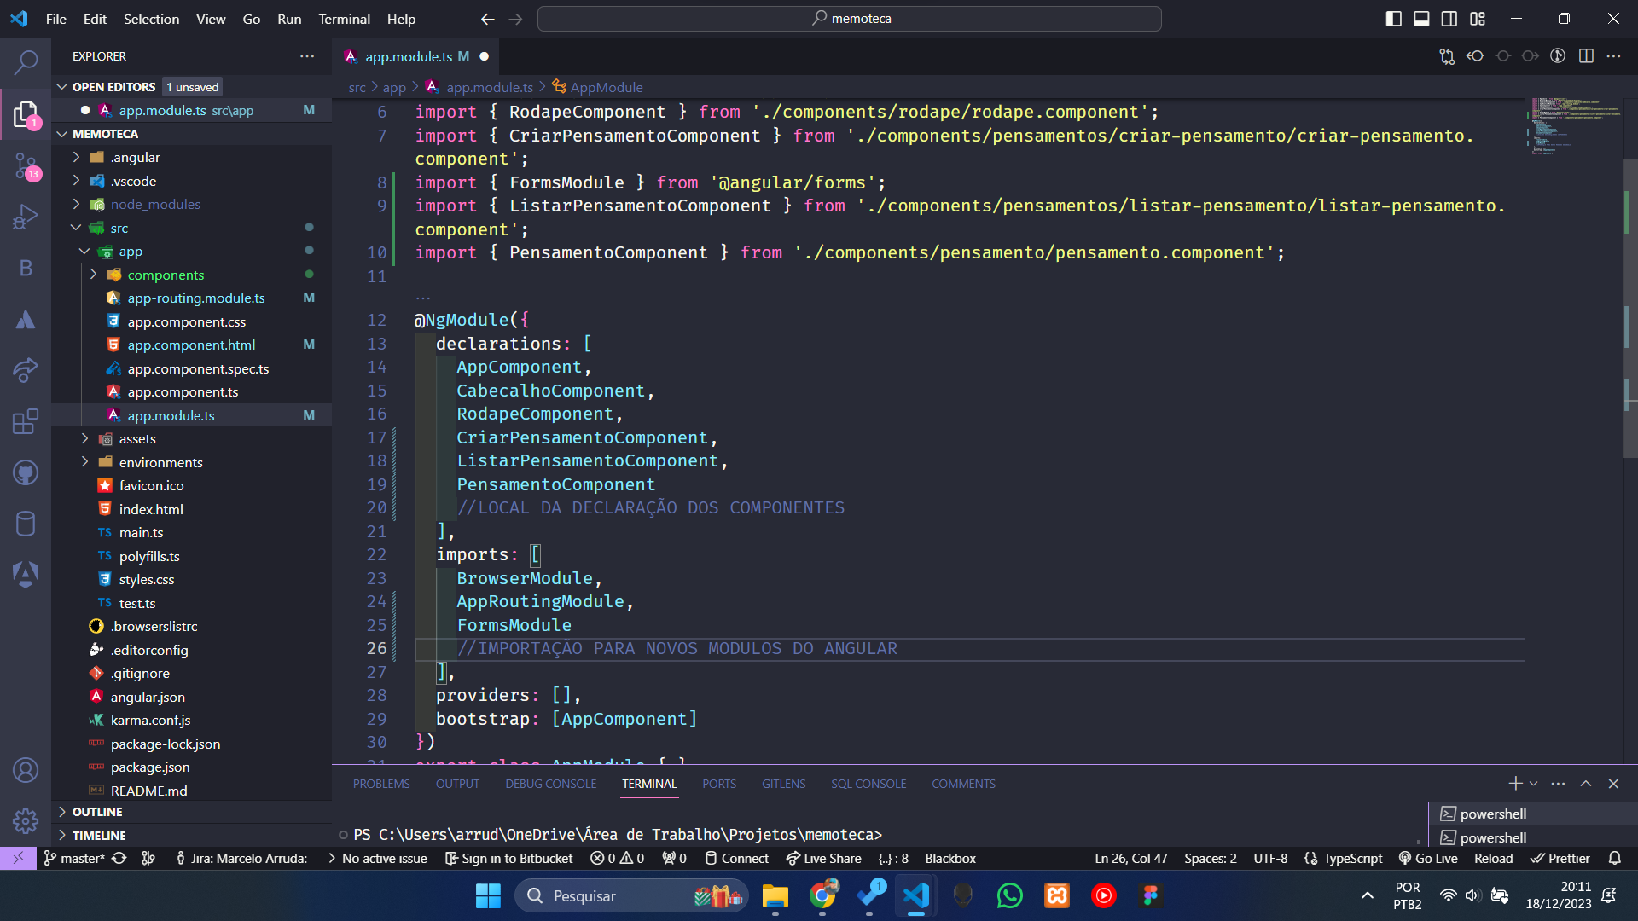Image resolution: width=1638 pixels, height=921 pixels.
Task: Open Chrome from the taskbar
Action: 822,895
